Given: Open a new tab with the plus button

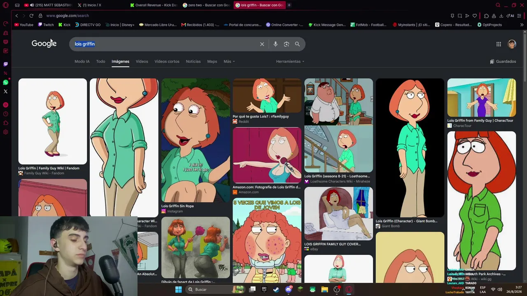Looking at the screenshot, I should pos(289,5).
